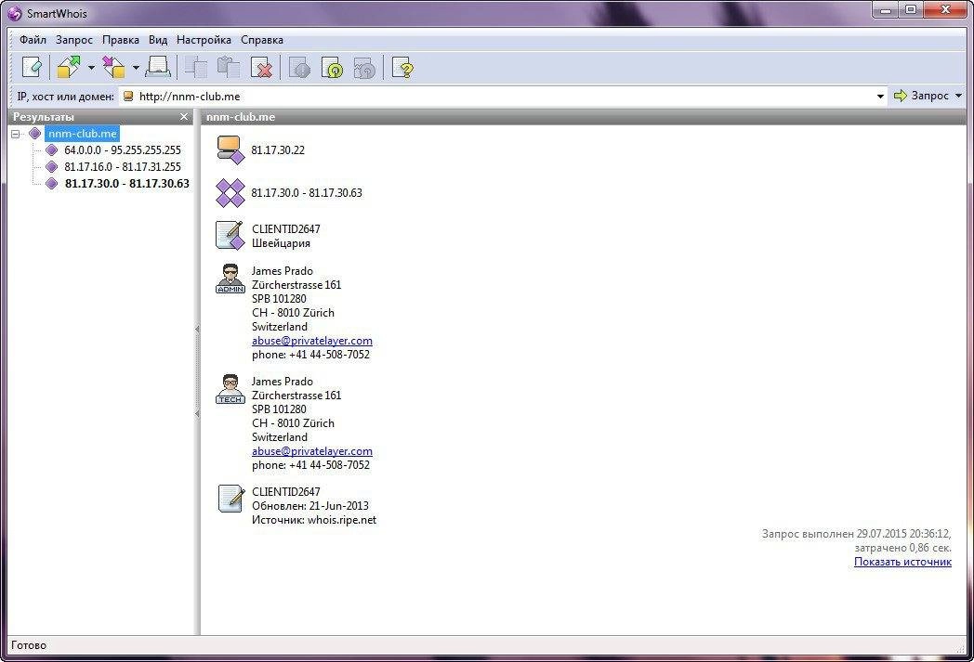This screenshot has width=974, height=662.
Task: Click the paste toolbar icon
Action: [x=229, y=67]
